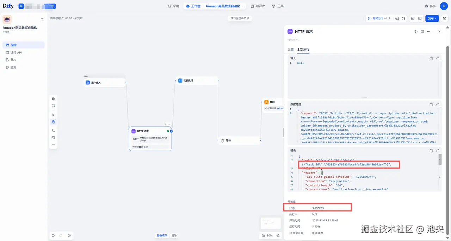The image size is (451, 241).
Task: Click the output code scrollbar
Action: click(x=440, y=159)
